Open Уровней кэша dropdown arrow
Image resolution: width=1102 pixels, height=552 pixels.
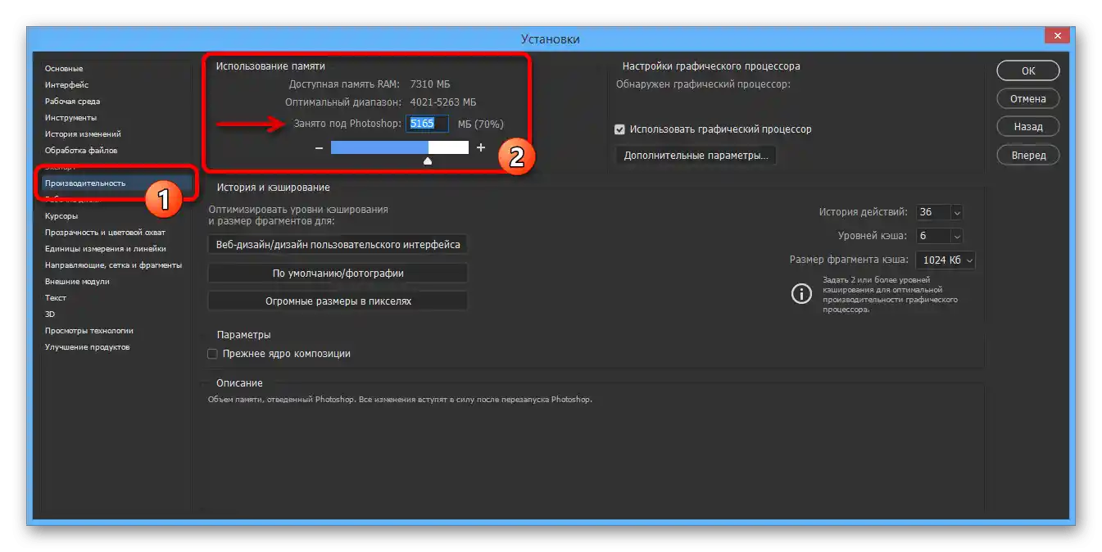956,236
